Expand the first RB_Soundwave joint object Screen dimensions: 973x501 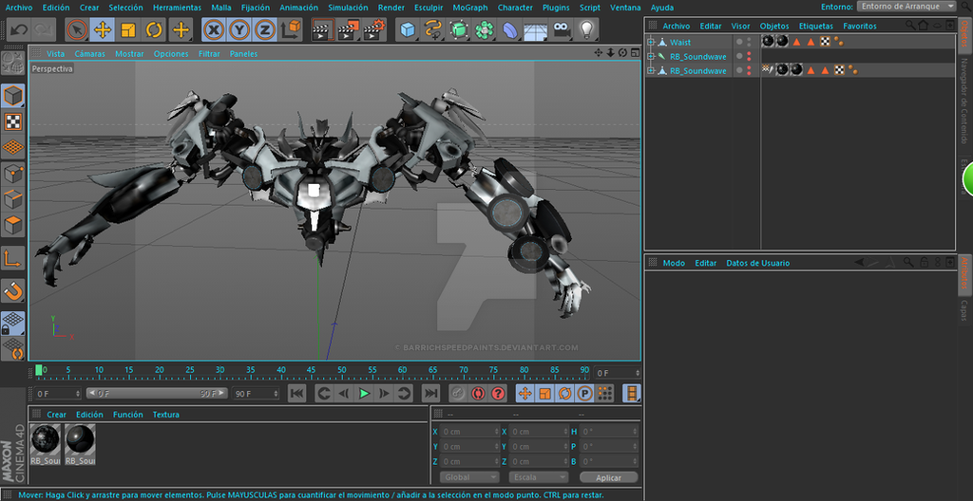[651, 56]
